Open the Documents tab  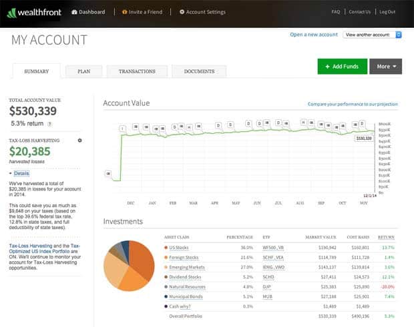(199, 71)
